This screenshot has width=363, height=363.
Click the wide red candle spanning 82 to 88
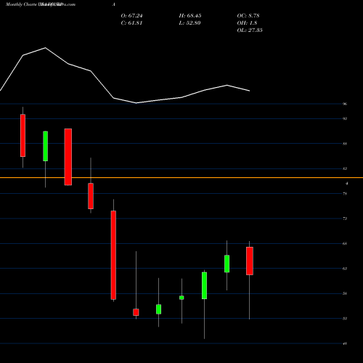[68, 157]
